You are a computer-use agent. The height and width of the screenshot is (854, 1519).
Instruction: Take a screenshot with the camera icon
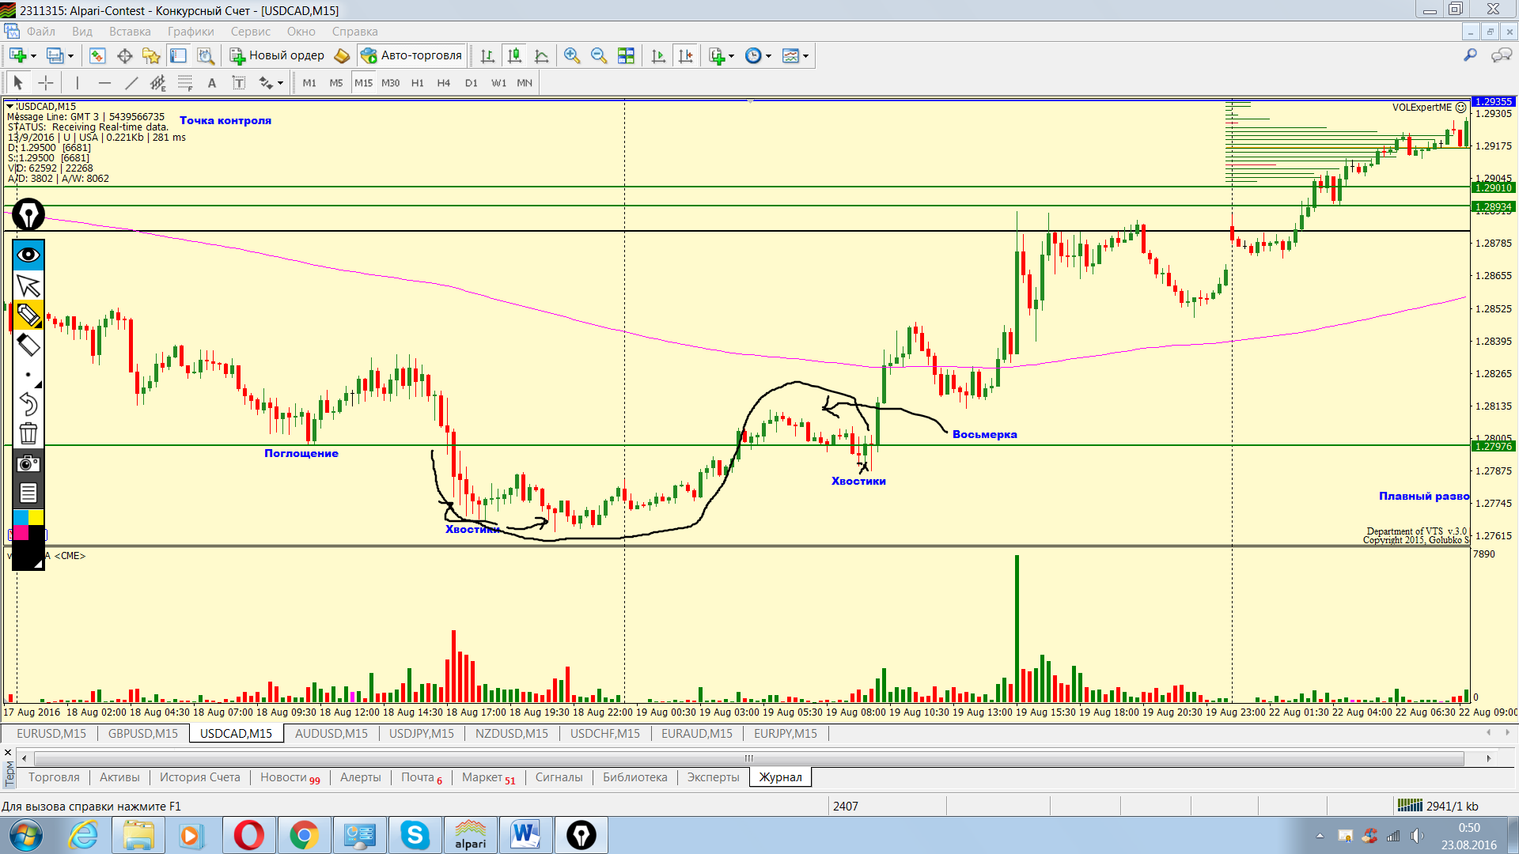point(28,463)
